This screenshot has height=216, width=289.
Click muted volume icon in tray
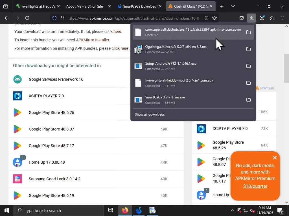[253, 210]
